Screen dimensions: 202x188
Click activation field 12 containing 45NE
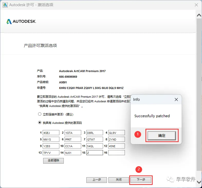[116, 146]
